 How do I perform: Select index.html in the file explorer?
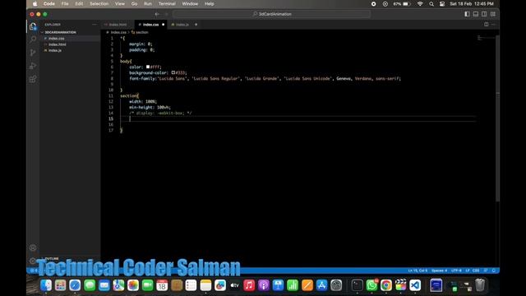click(x=58, y=44)
